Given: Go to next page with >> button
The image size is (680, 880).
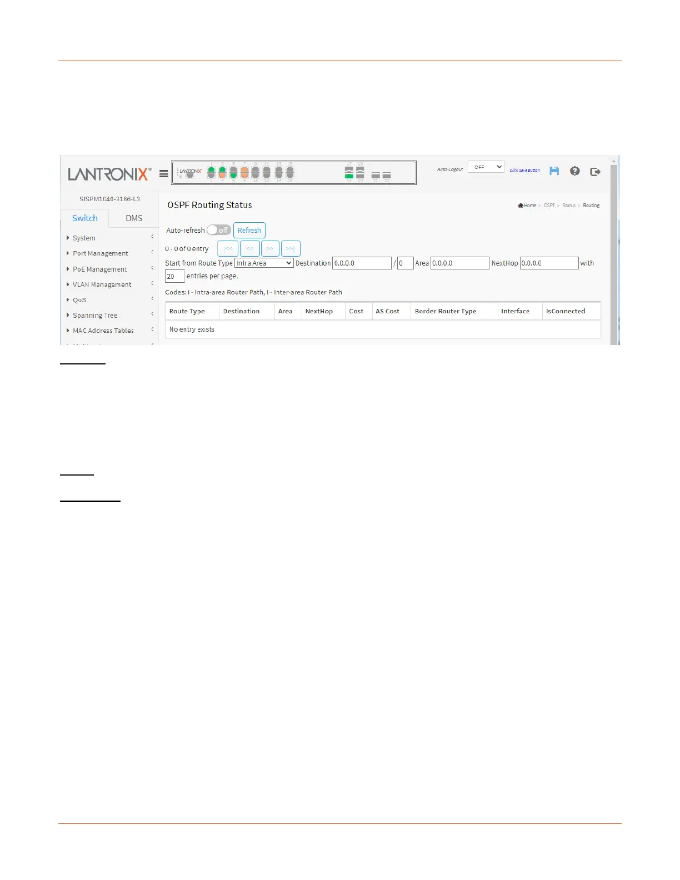Looking at the screenshot, I should [270, 248].
